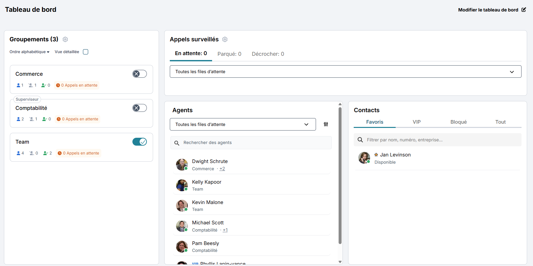Disable the Team group toggle
The image size is (533, 266).
click(139, 142)
